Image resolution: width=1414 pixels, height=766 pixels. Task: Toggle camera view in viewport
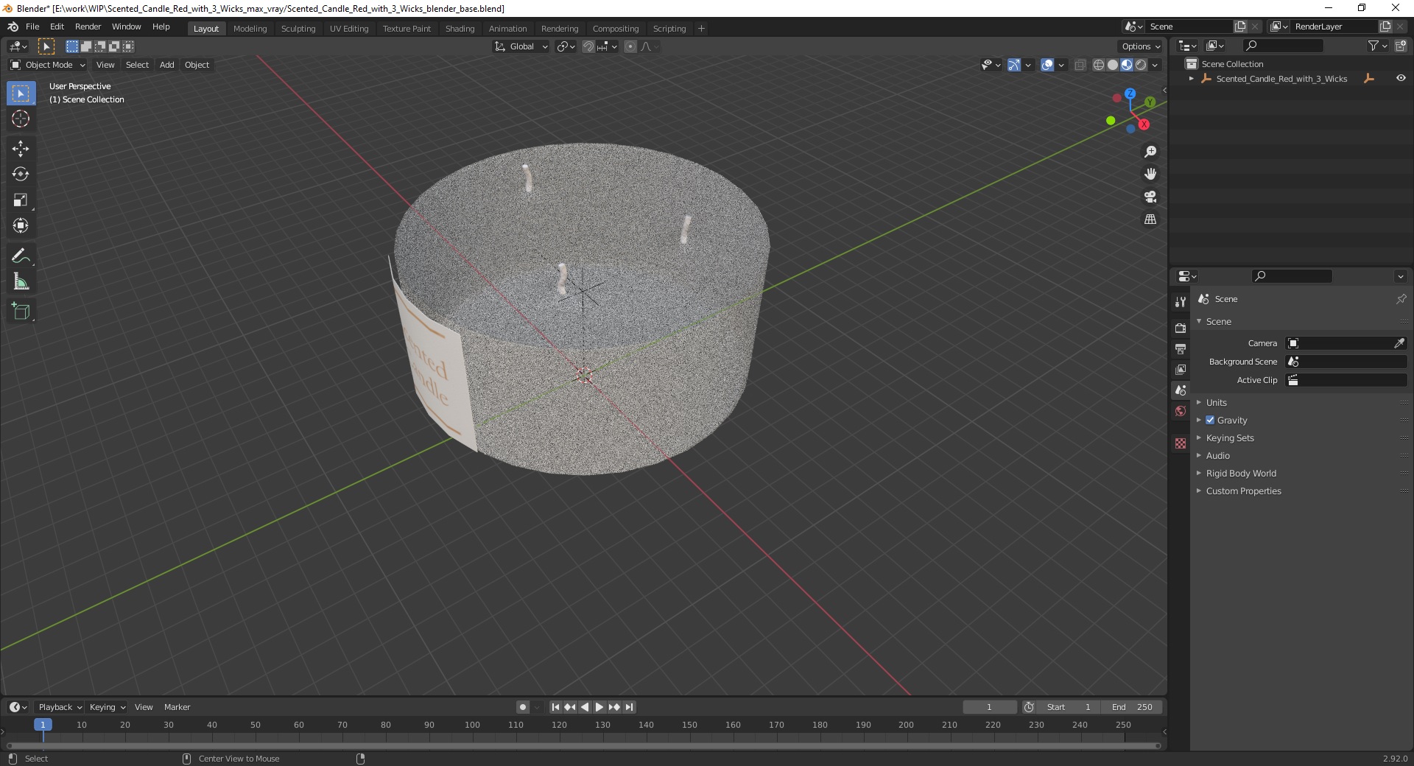coord(1150,197)
